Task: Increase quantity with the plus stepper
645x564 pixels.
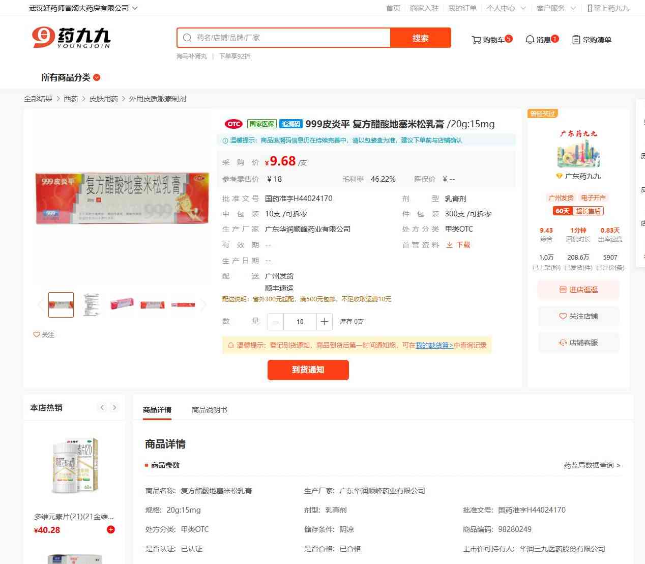Action: [324, 322]
